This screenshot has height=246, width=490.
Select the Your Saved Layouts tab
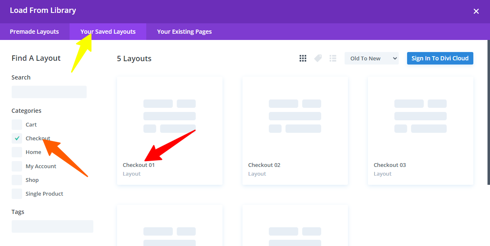tap(108, 32)
